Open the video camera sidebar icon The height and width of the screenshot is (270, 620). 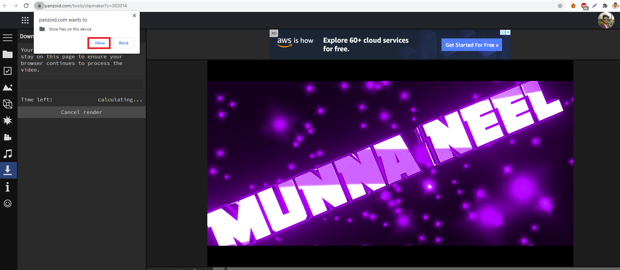click(8, 137)
